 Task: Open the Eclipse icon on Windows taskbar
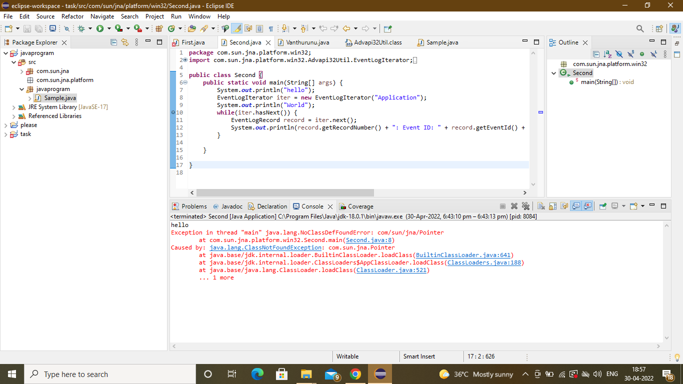pos(380,374)
